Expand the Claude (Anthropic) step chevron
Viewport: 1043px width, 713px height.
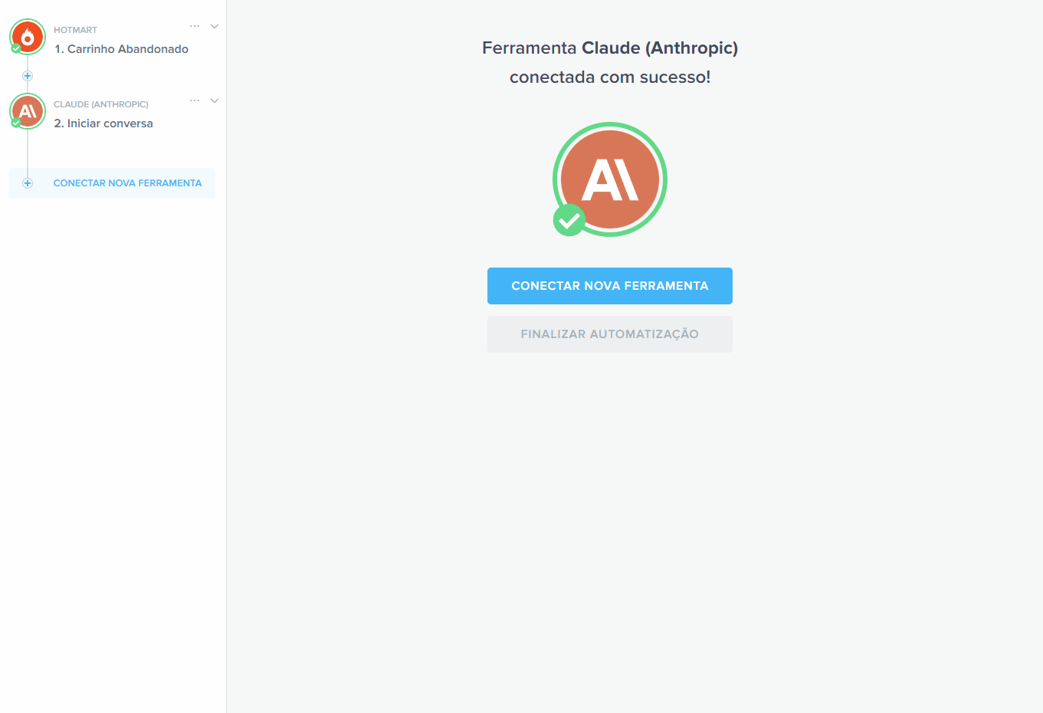pyautogui.click(x=215, y=100)
